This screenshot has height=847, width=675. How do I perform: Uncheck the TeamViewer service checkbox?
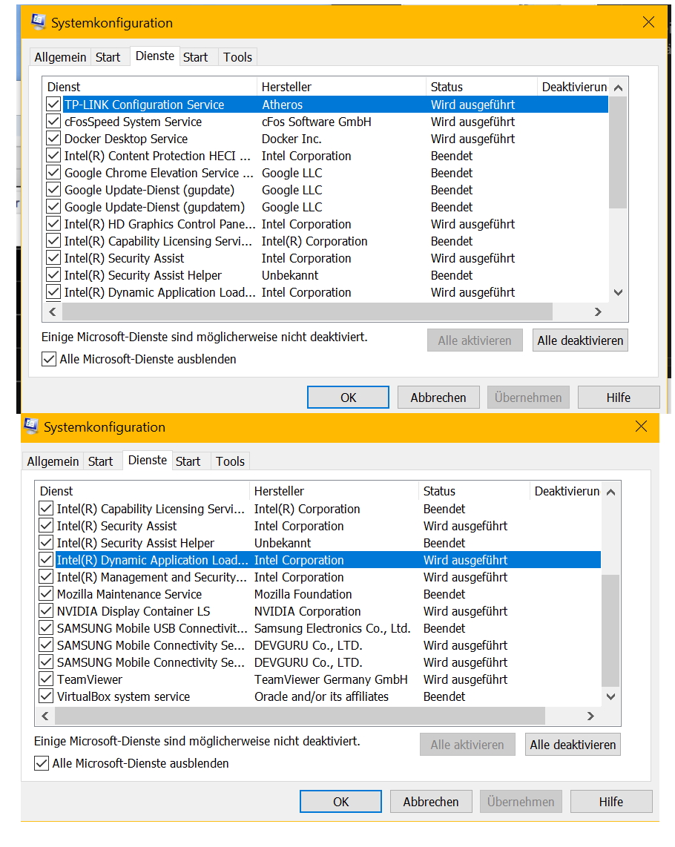coord(46,679)
